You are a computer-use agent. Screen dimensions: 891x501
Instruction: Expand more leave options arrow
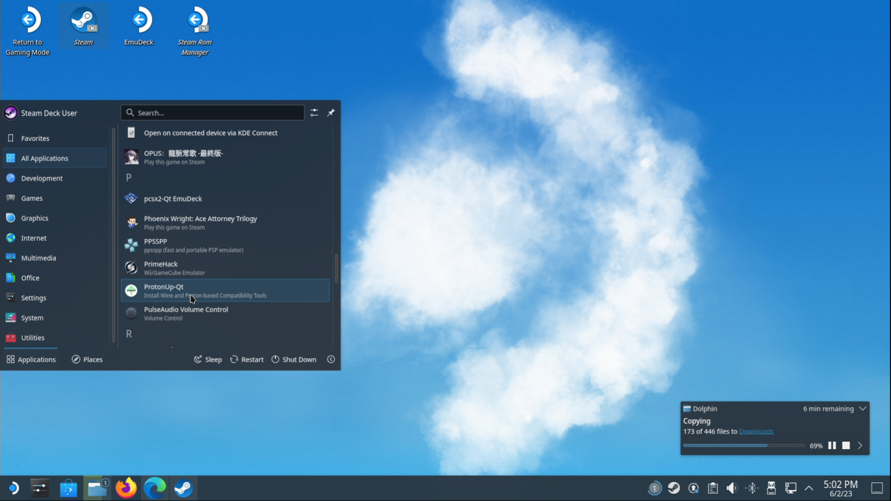[x=331, y=359]
